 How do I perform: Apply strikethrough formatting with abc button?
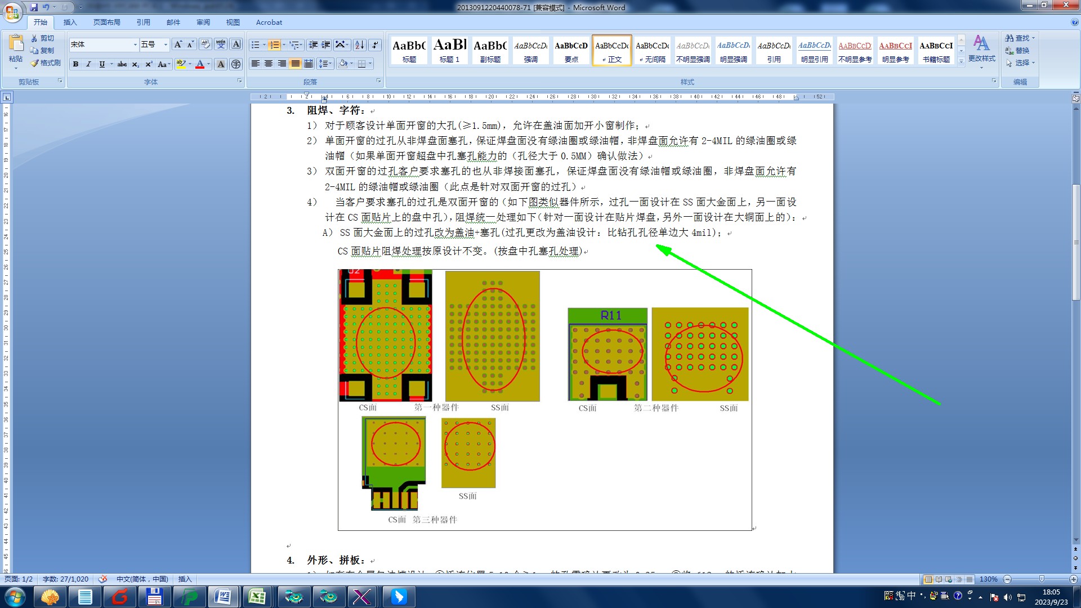[x=122, y=64]
